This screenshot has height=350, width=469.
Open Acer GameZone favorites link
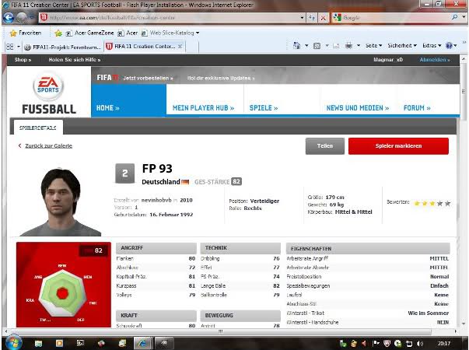pos(89,33)
